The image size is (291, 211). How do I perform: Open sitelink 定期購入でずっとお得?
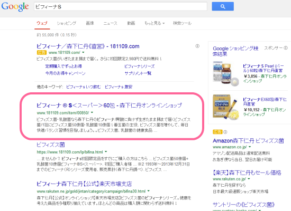click(x=63, y=66)
